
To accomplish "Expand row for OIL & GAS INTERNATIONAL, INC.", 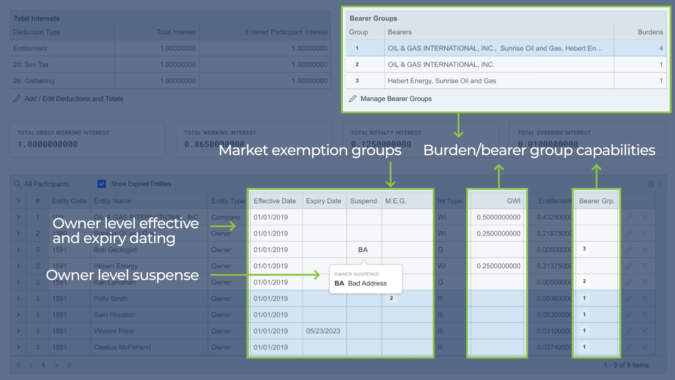I will click(18, 217).
